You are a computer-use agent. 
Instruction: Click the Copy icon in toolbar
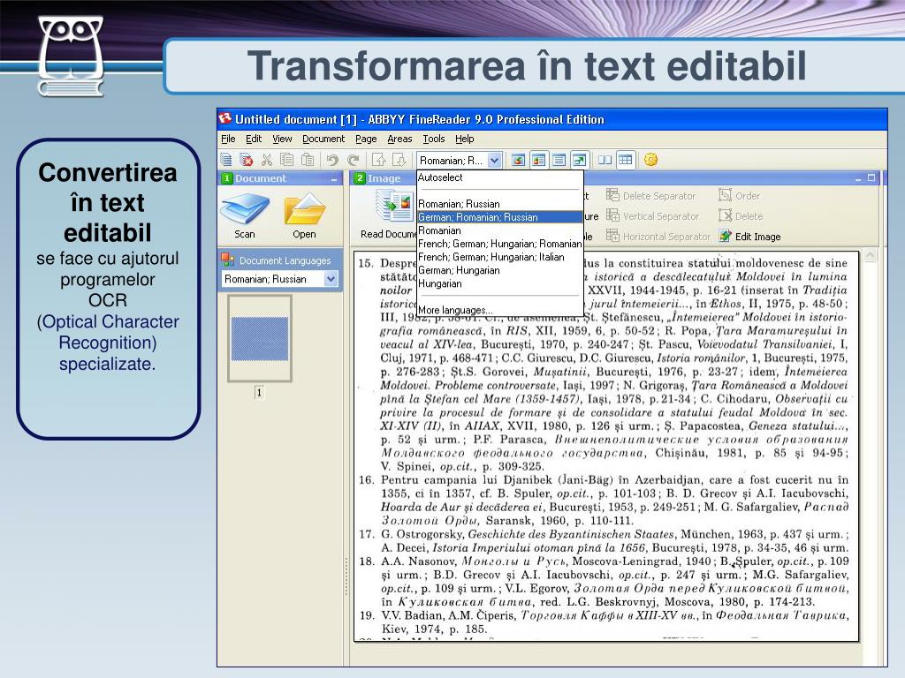click(287, 160)
